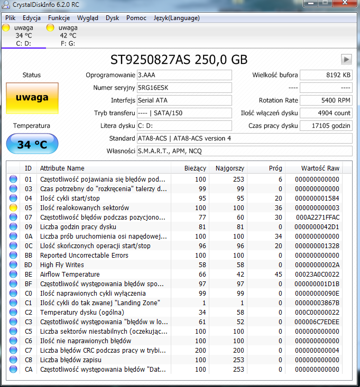
Task: Click the yellow uwaga health status button
Action: click(32, 98)
